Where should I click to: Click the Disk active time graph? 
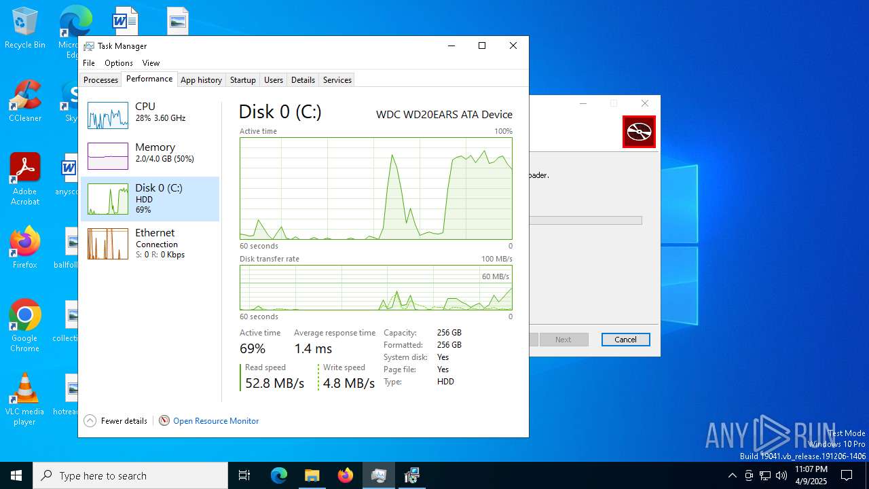tap(376, 188)
